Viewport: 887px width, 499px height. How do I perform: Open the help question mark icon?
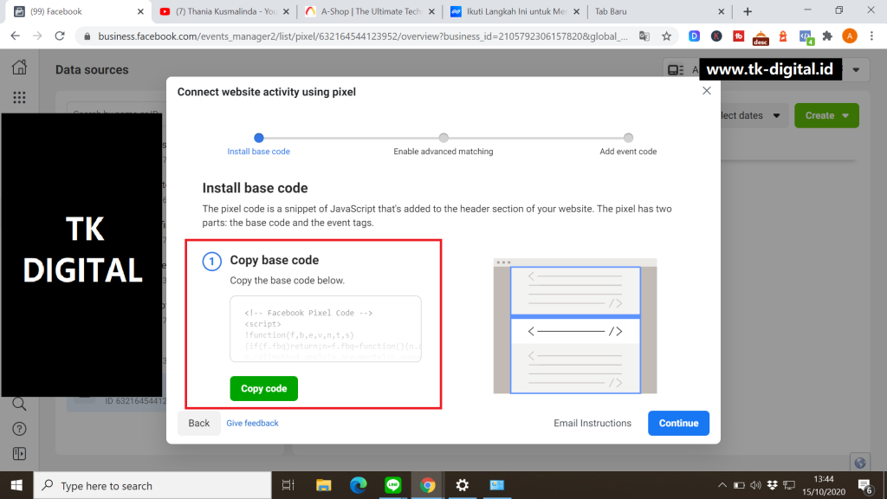coord(19,429)
